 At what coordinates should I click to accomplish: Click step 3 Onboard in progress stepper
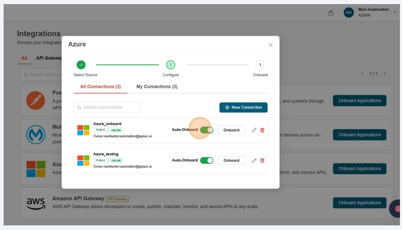[x=260, y=65]
